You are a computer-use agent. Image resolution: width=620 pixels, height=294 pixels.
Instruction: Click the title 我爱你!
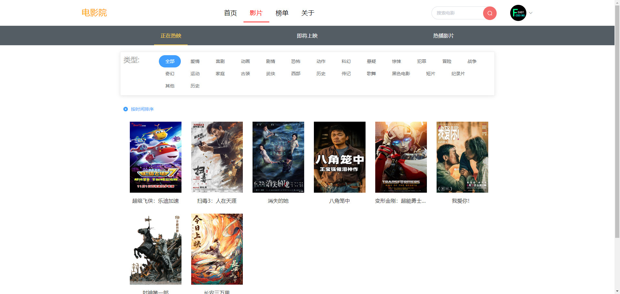[461, 201]
